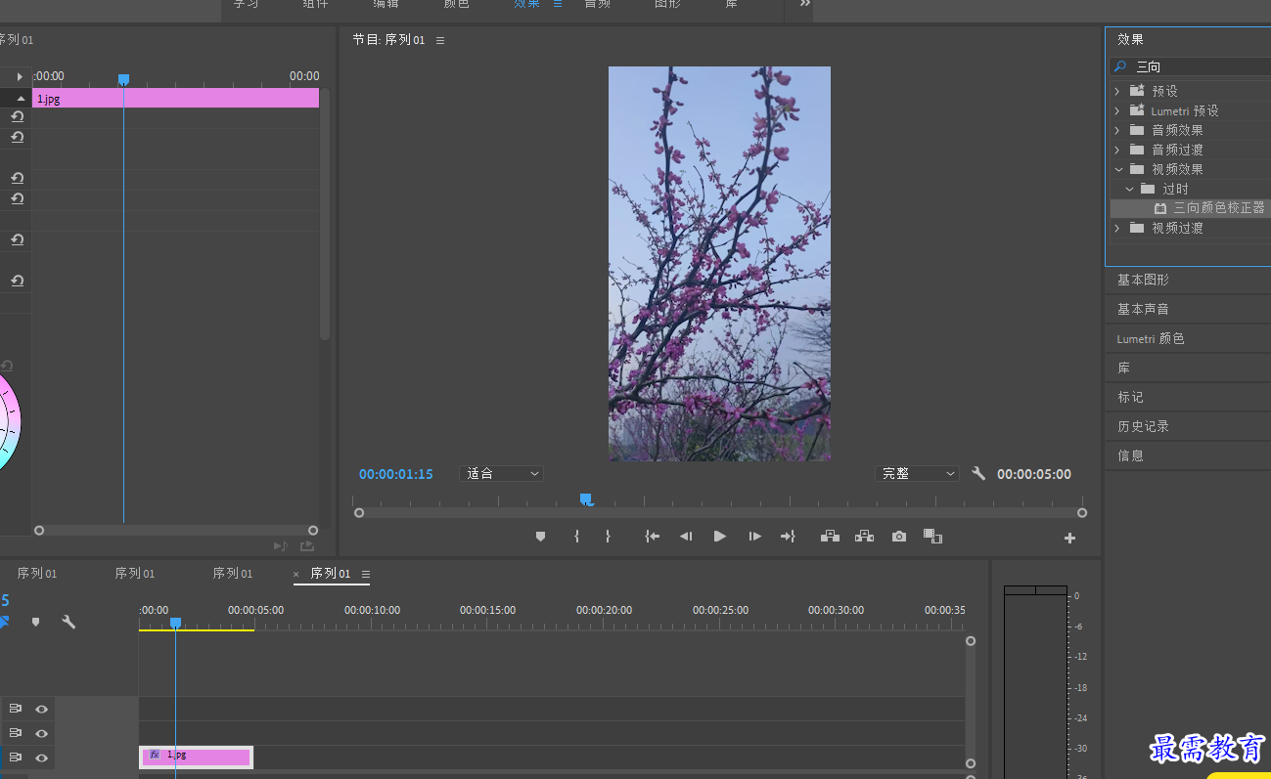Click the fx badge on the timeline clip
This screenshot has width=1271, height=779.
155,755
